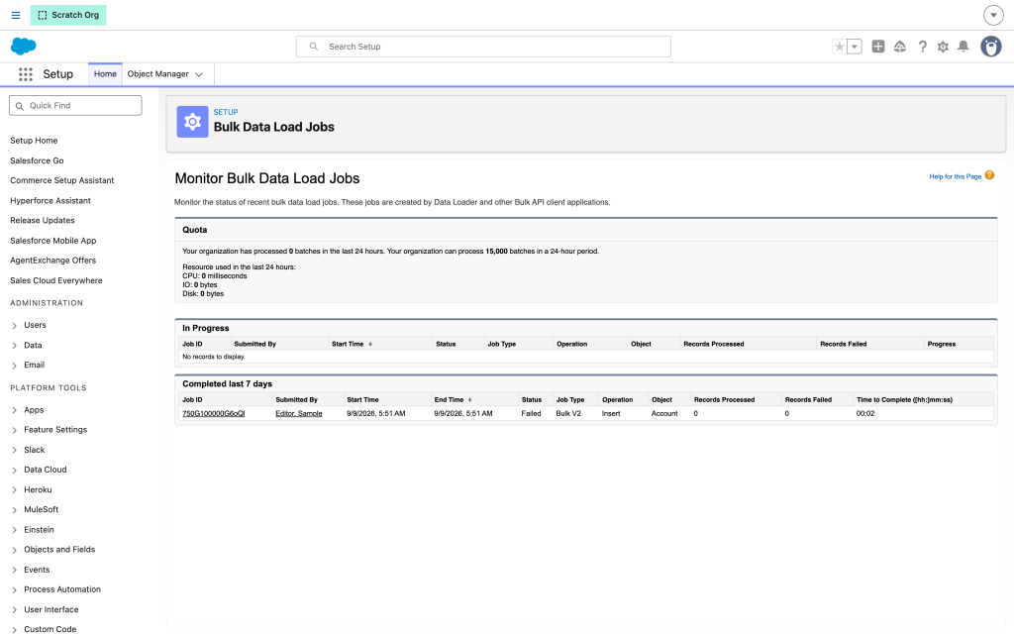Viewport: 1014px width, 634px height.
Task: Expand the Object Manager tab chevron
Action: [199, 74]
